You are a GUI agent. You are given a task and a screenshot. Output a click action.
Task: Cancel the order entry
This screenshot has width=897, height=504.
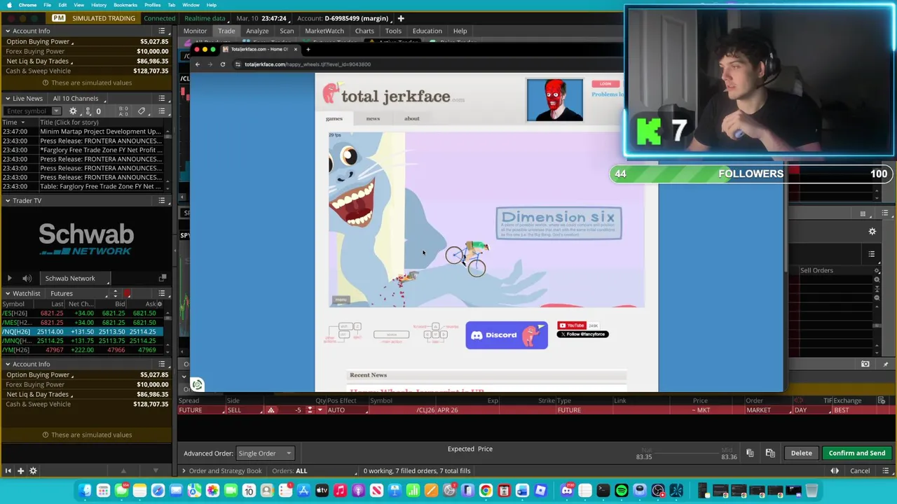click(860, 471)
